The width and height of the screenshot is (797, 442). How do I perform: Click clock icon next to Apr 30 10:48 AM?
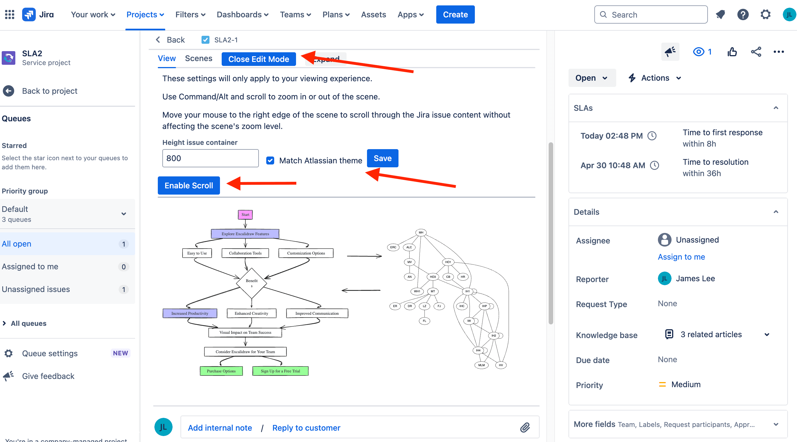pyautogui.click(x=654, y=165)
